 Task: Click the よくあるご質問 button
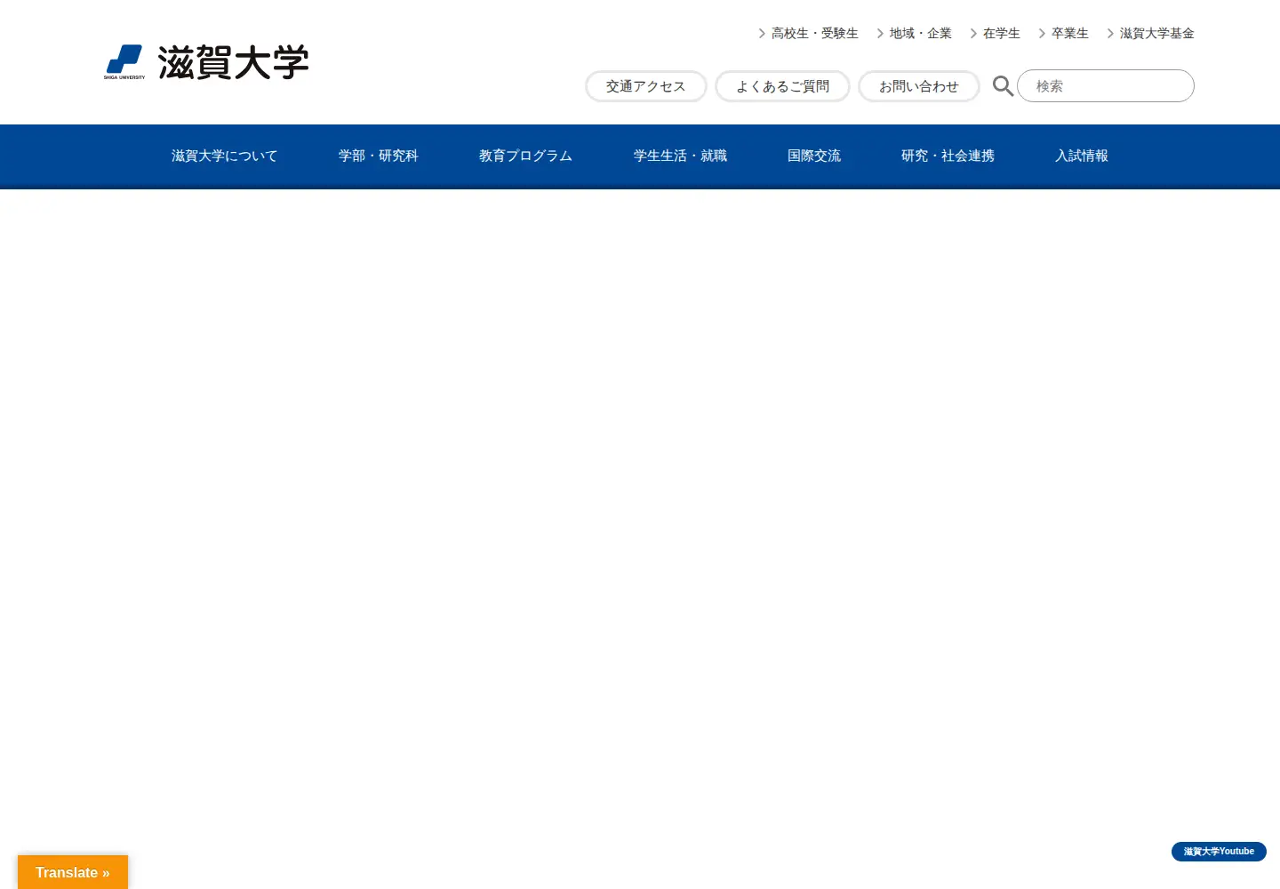(783, 86)
